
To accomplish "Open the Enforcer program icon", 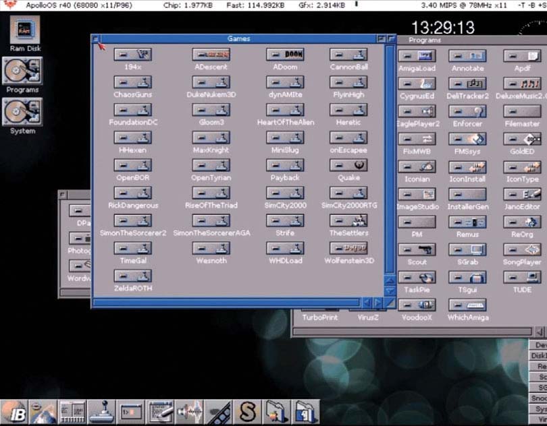I will [x=467, y=111].
